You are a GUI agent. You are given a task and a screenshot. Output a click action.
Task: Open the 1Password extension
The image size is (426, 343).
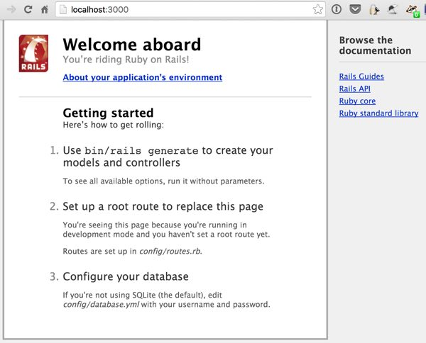click(x=337, y=9)
